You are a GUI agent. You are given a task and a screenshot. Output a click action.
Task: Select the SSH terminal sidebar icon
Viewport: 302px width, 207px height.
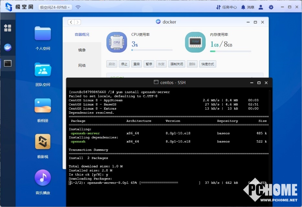point(8,64)
